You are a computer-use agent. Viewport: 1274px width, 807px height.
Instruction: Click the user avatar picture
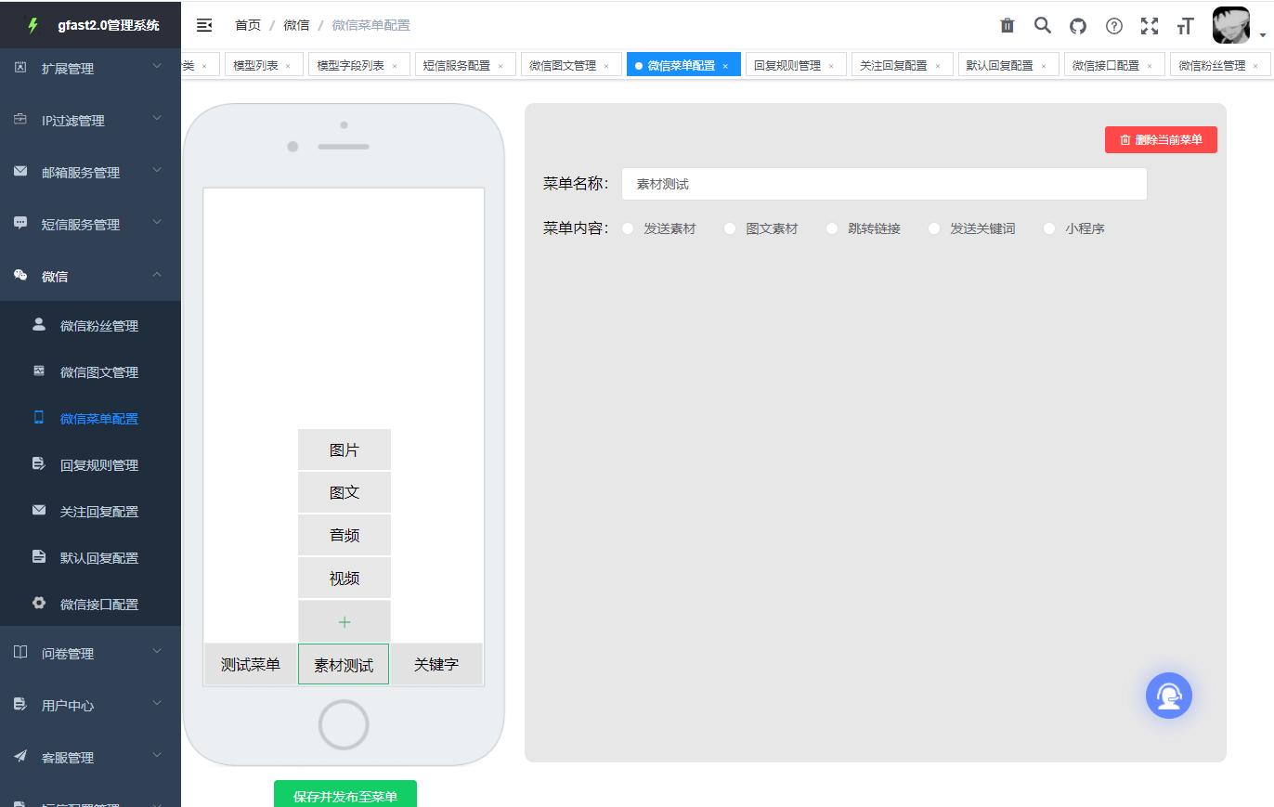coord(1231,25)
